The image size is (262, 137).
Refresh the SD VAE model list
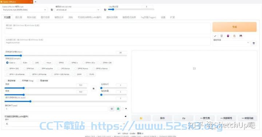pyautogui.click(x=105, y=10)
